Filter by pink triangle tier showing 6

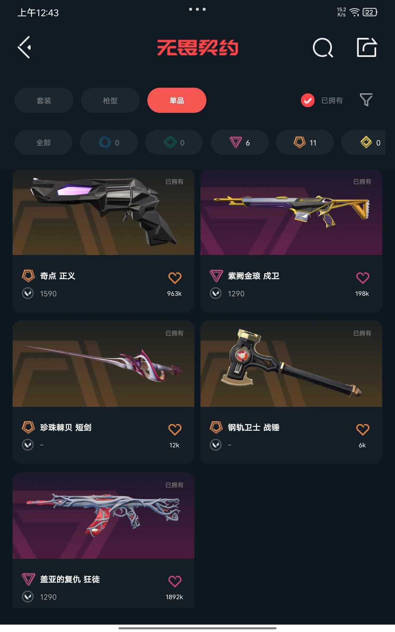(240, 142)
